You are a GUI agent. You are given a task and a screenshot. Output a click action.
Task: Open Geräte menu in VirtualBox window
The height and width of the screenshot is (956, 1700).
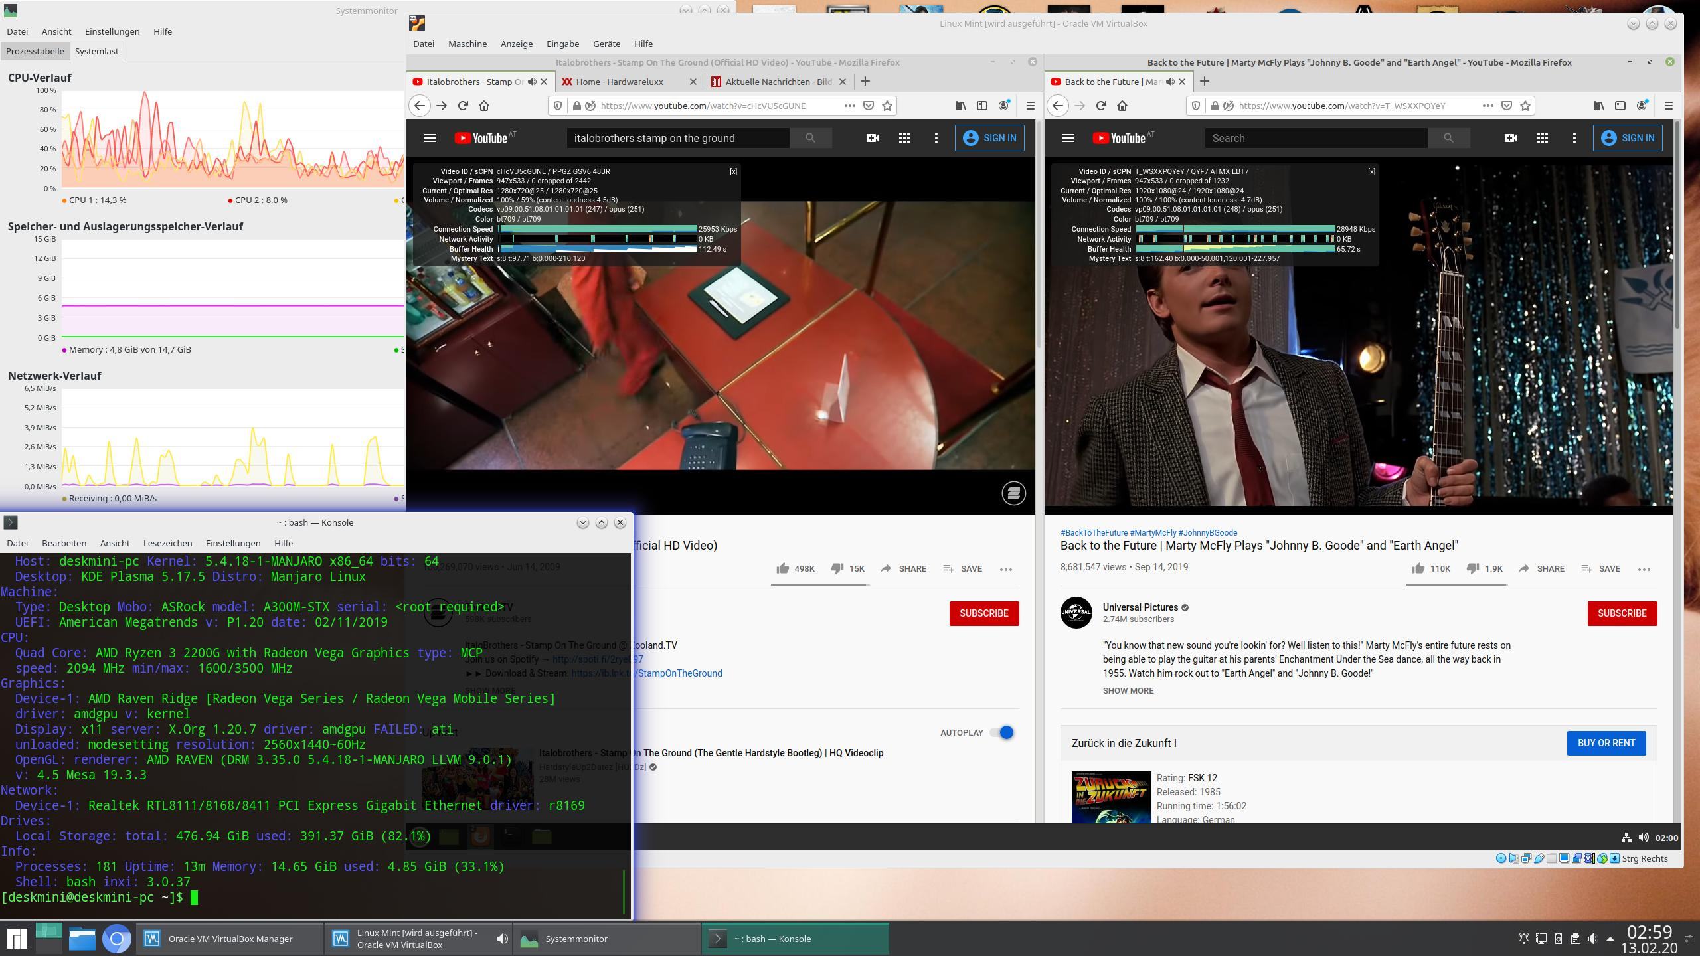606,44
